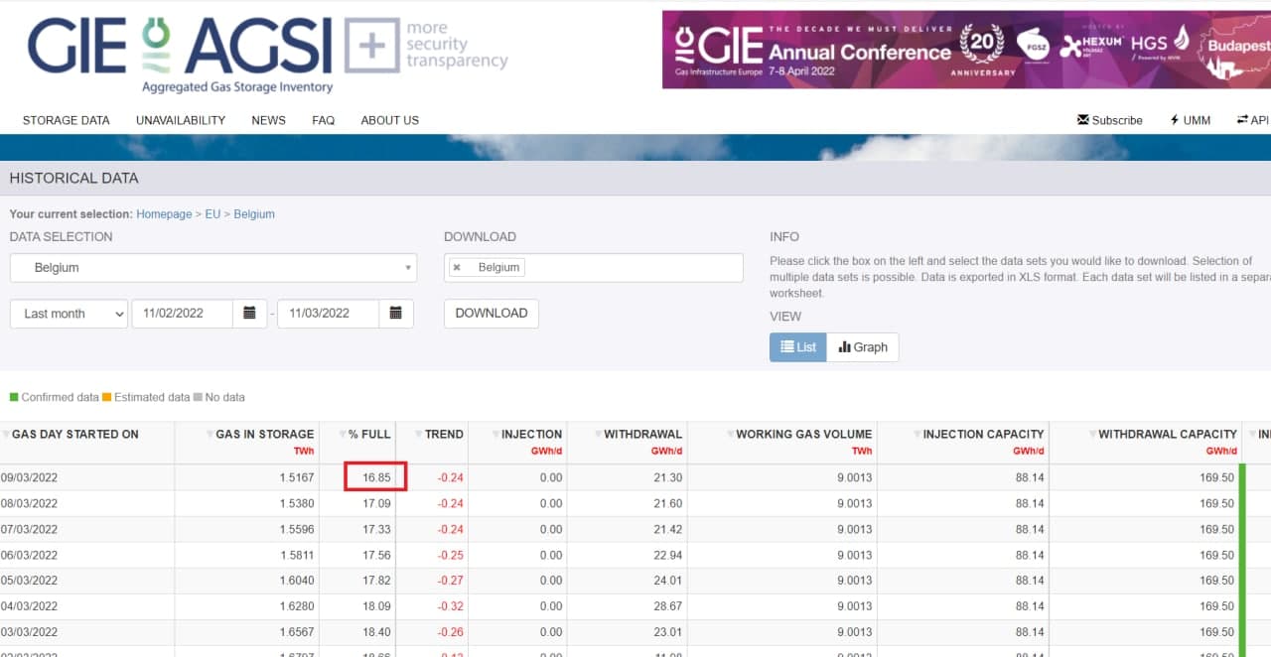Screen dimensions: 1271x657
Task: Click the GIE Annual Conference banner
Action: 965,50
